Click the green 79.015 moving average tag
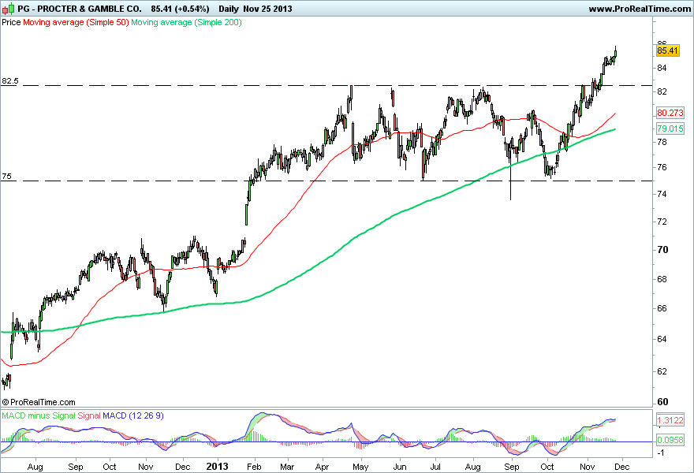 click(670, 128)
